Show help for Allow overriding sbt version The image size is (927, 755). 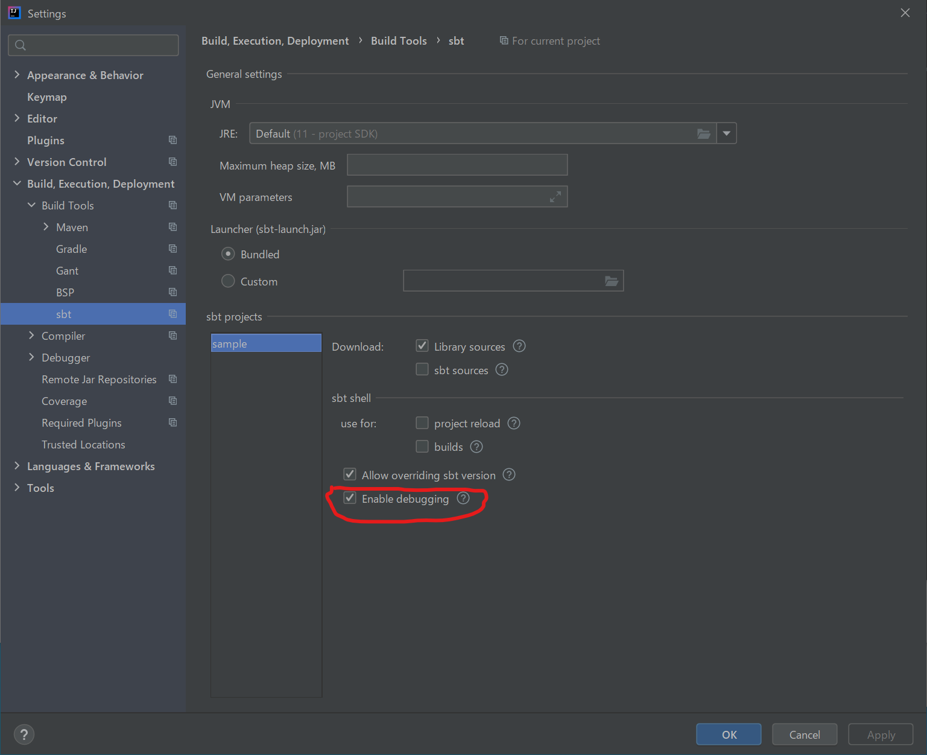pos(509,474)
